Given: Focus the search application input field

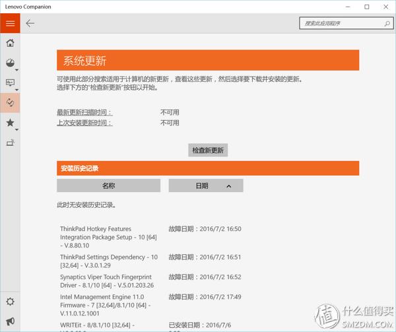Looking at the screenshot, I should tap(346, 24).
